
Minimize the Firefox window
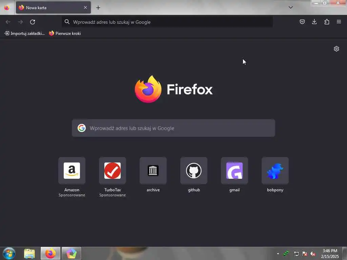(316, 3)
